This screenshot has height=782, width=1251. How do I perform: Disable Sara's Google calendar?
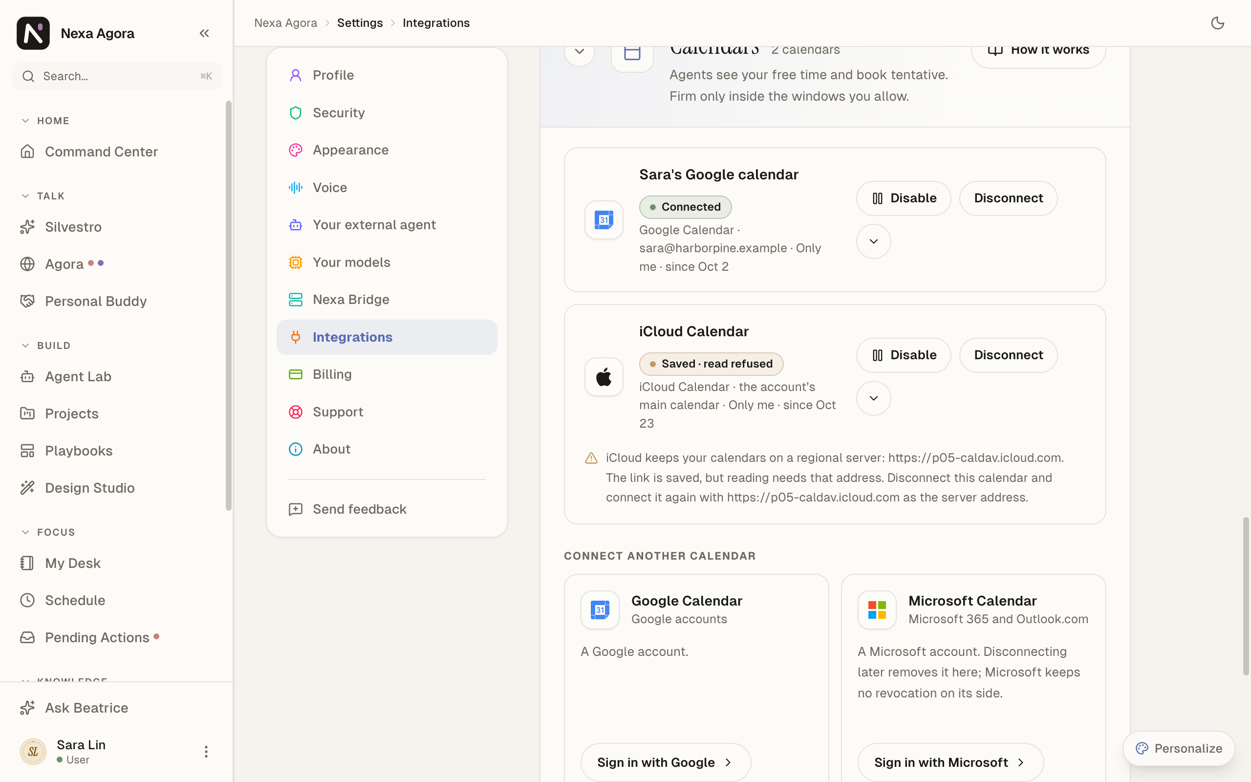tap(903, 198)
